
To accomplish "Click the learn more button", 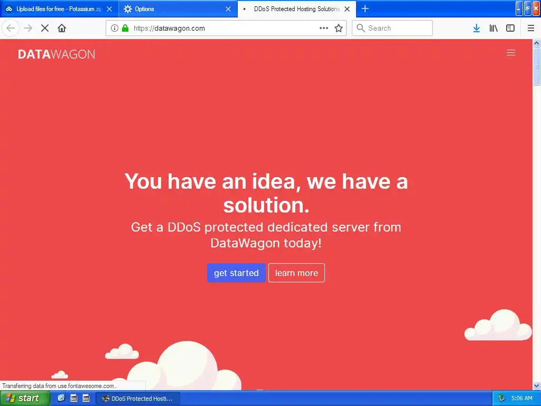I will point(296,273).
